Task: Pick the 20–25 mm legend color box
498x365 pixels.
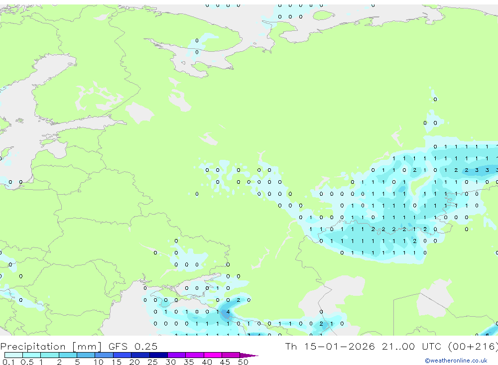Action: pos(140,355)
